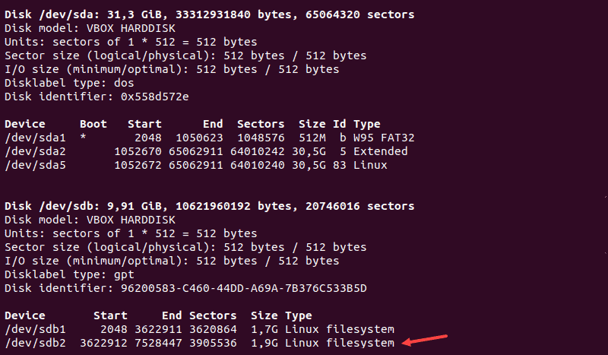Click the 'Disk /dev/sdb' header line

point(210,206)
